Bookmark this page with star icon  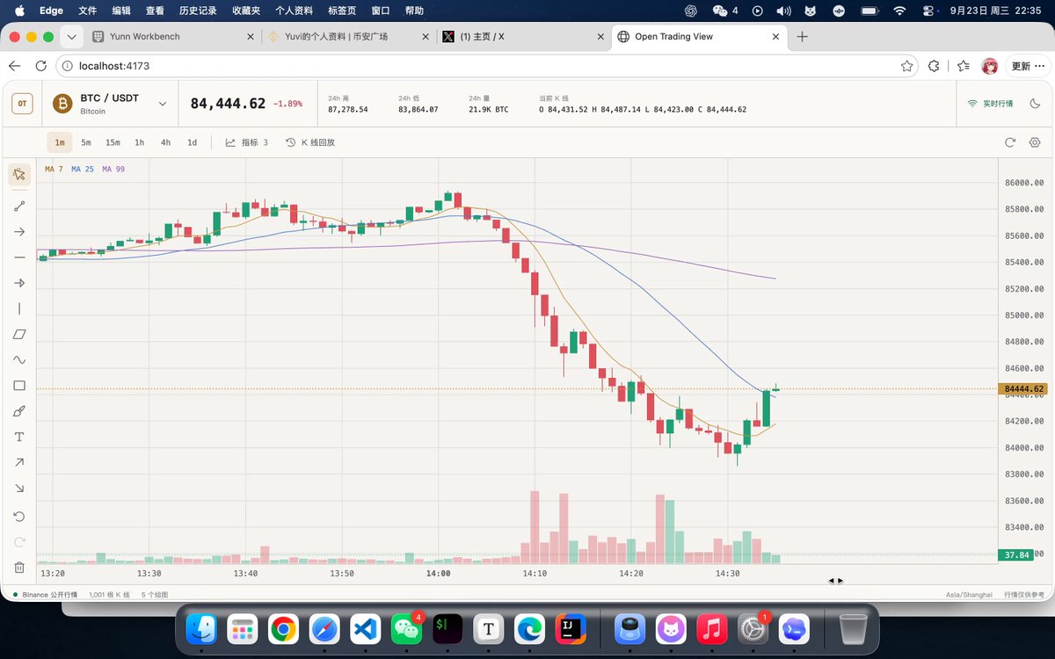pos(906,66)
